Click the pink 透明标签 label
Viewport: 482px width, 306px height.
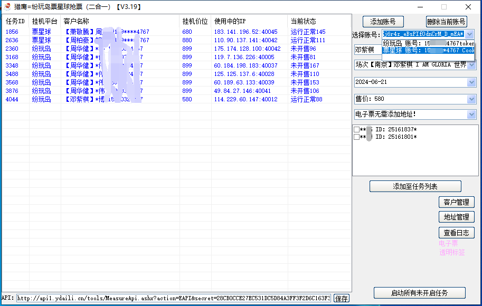click(452, 253)
